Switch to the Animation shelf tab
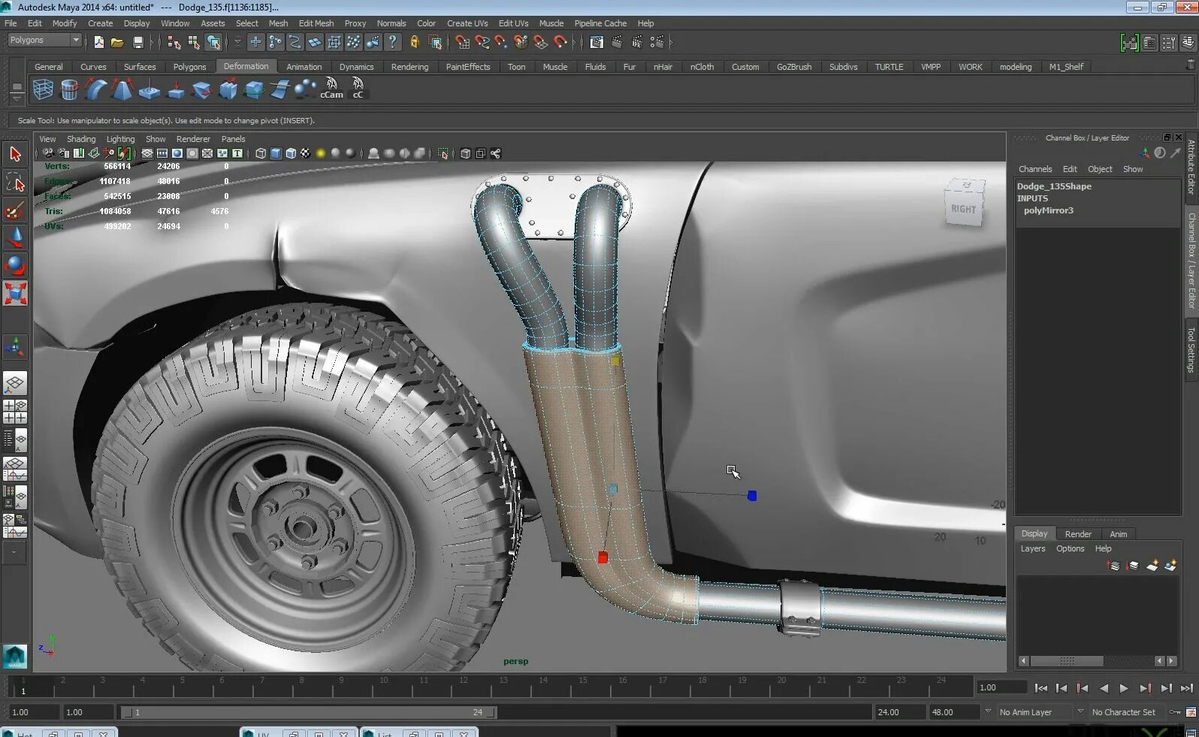1199x737 pixels. point(304,67)
